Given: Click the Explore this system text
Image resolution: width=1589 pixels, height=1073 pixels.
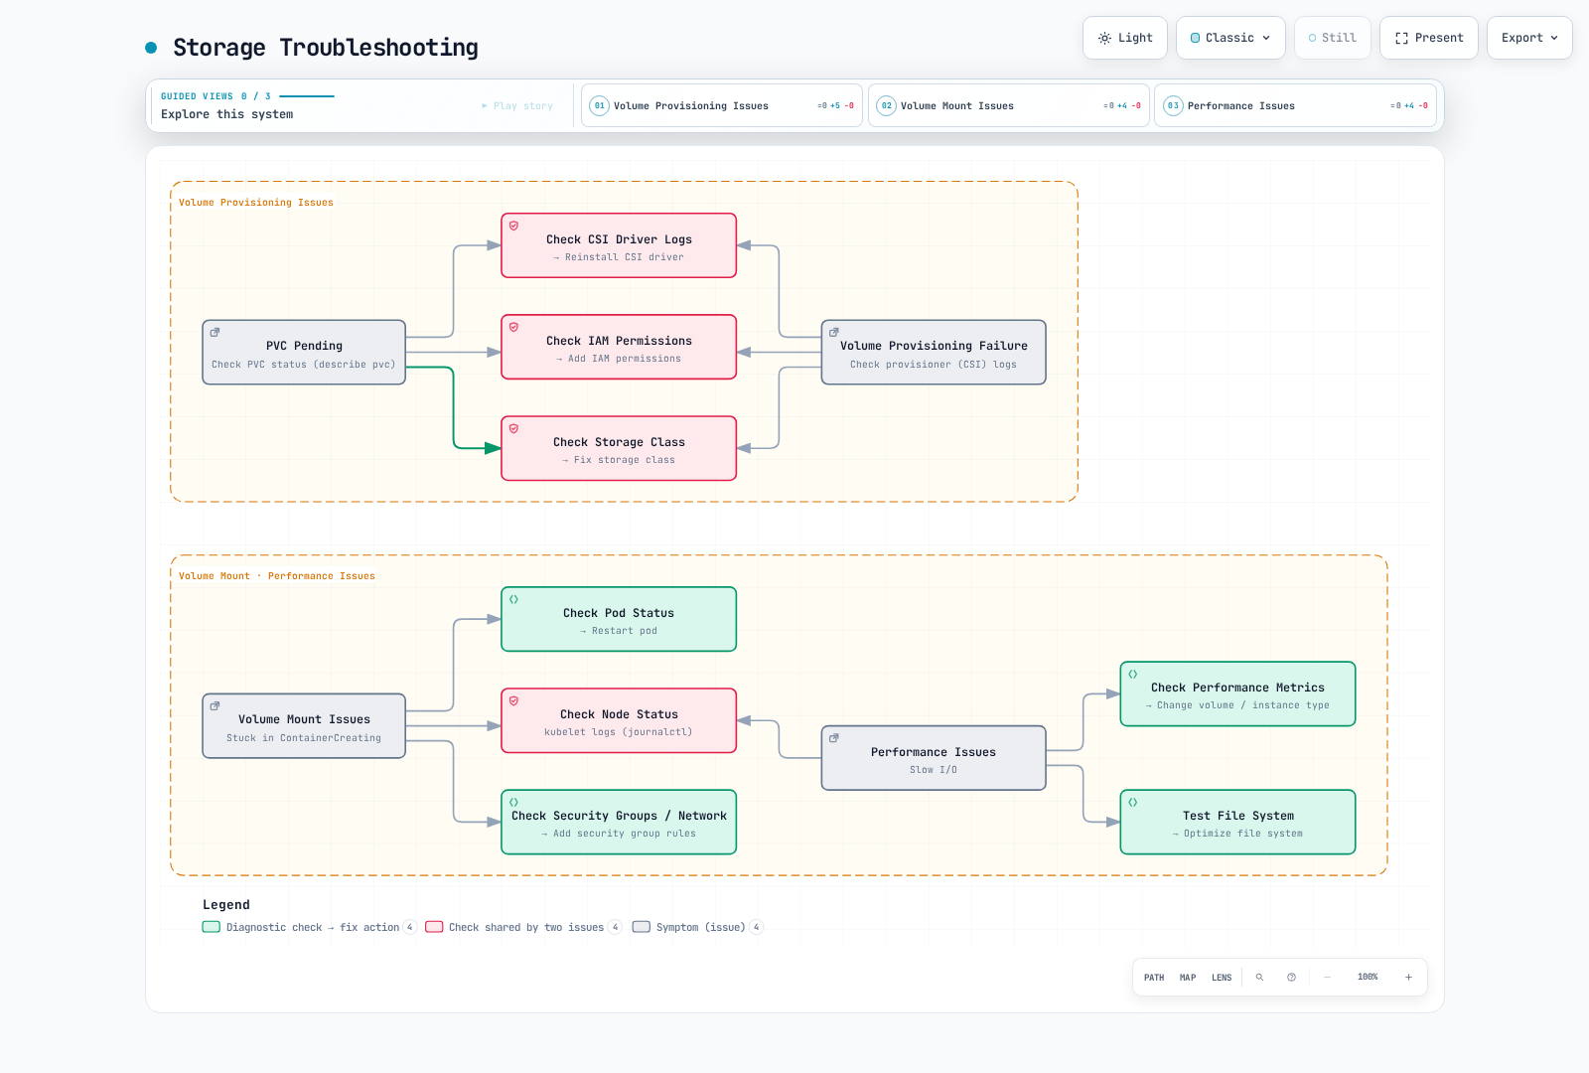Looking at the screenshot, I should (227, 114).
